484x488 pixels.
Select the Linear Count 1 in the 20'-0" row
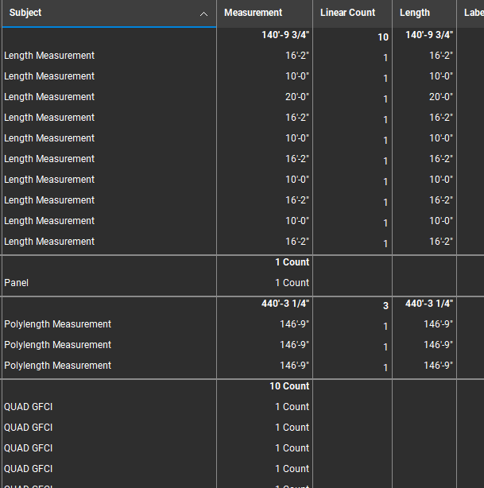(x=385, y=99)
